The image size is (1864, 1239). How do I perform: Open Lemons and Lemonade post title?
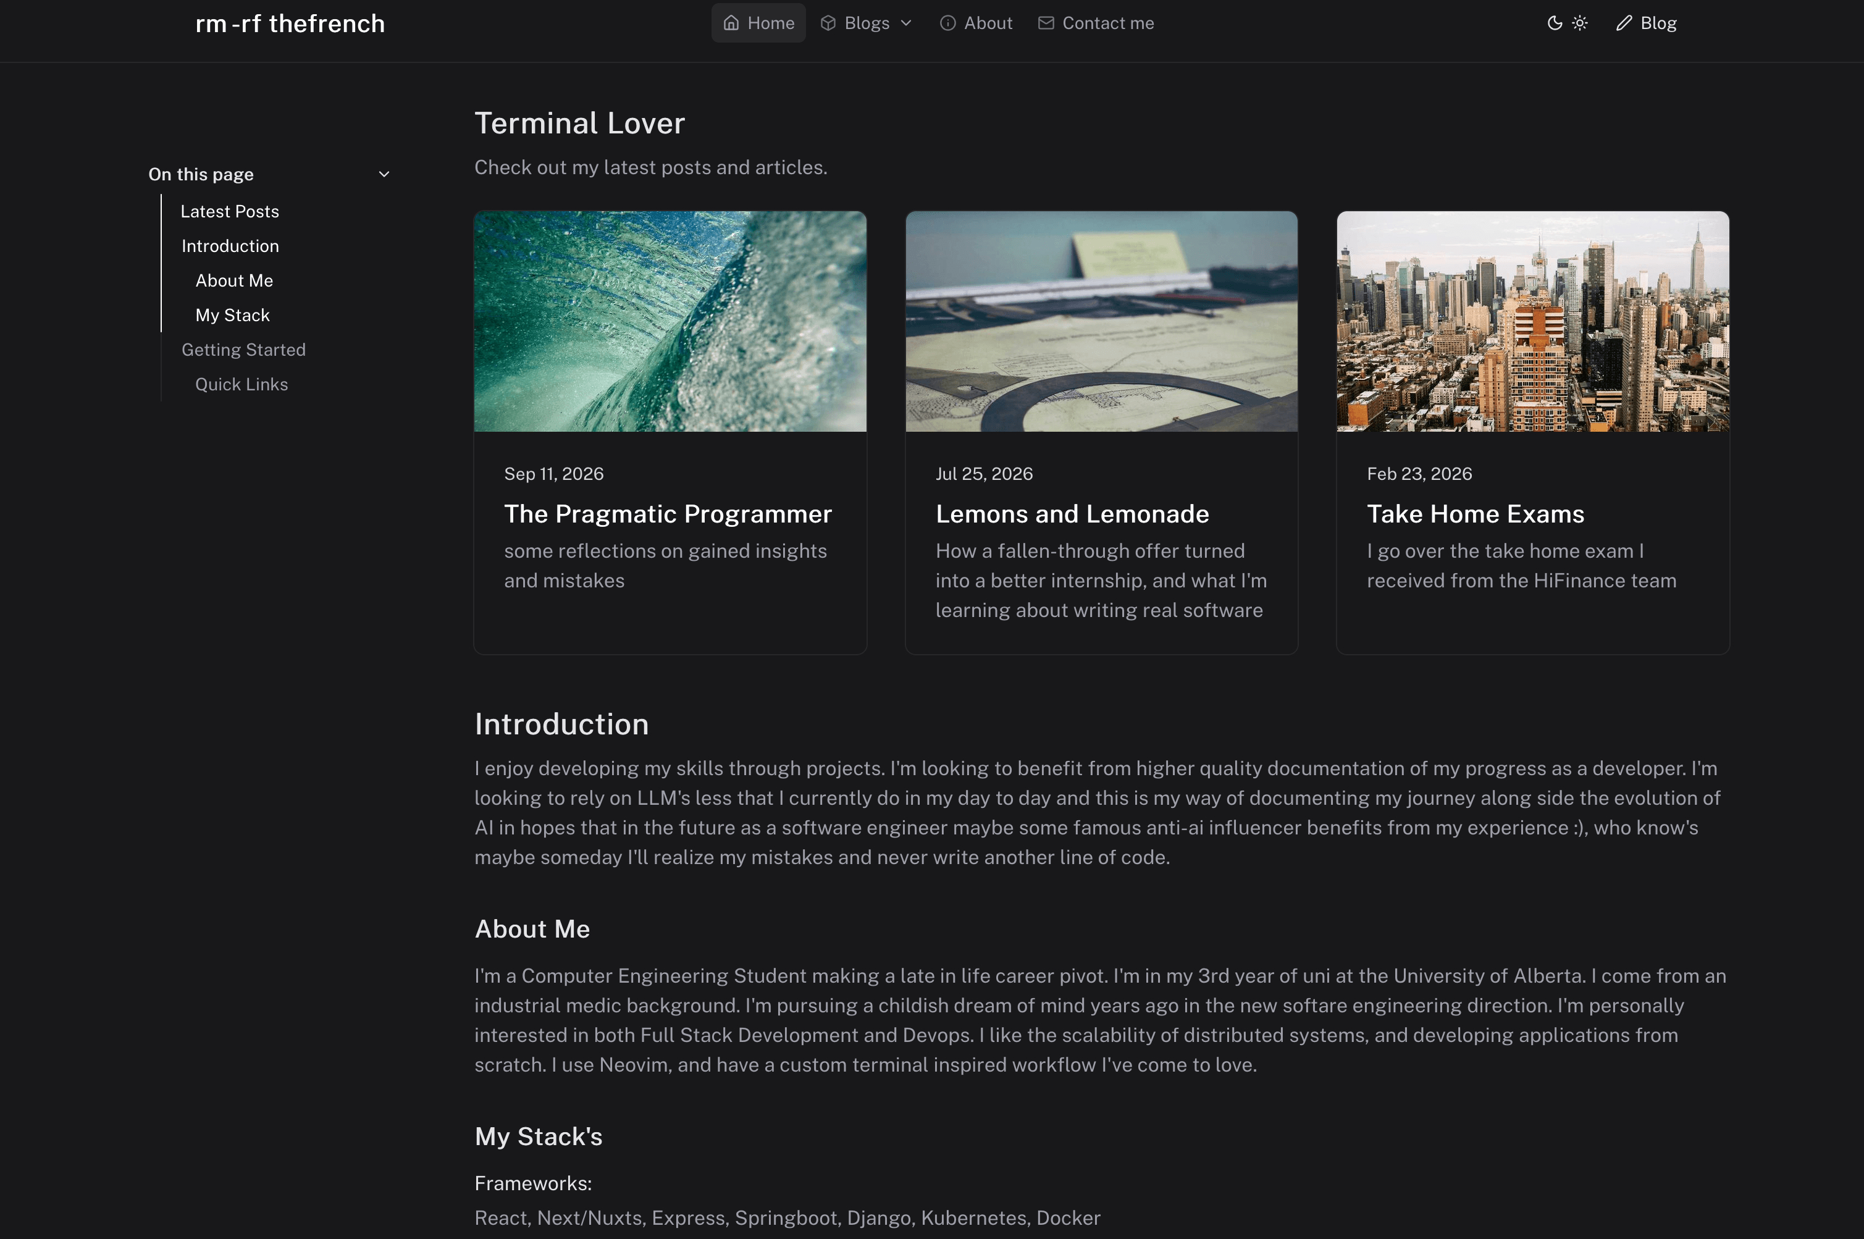pyautogui.click(x=1072, y=514)
